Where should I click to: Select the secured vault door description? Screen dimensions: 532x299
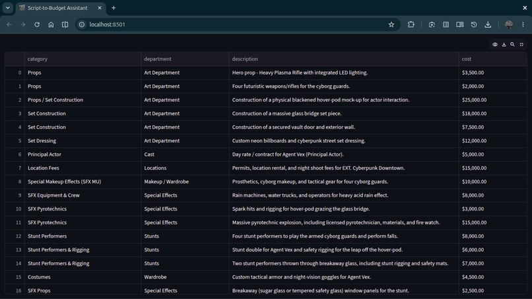click(344, 127)
